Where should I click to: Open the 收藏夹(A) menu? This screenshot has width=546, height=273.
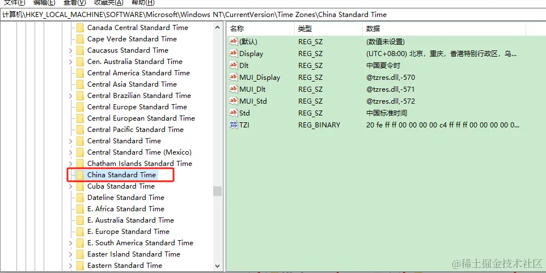pos(109,2)
